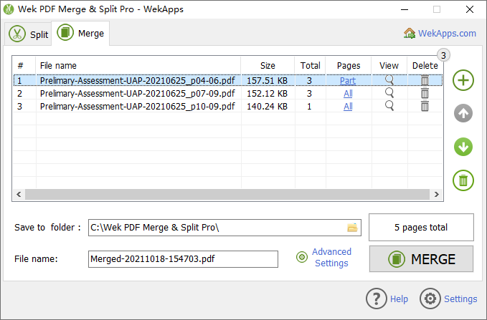Screen dimensions: 487x320
Task: Click the 'All' pages link for p10-09.pdf
Action: click(348, 107)
